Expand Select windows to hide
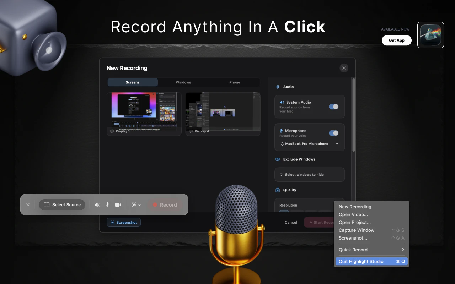Screen dimensions: 455x284 pyautogui.click(x=309, y=174)
